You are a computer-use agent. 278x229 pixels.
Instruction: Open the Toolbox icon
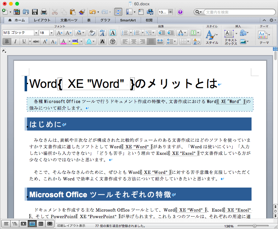tap(141, 12)
